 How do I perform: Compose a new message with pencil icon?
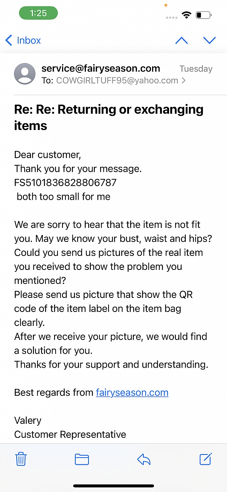coord(205,459)
